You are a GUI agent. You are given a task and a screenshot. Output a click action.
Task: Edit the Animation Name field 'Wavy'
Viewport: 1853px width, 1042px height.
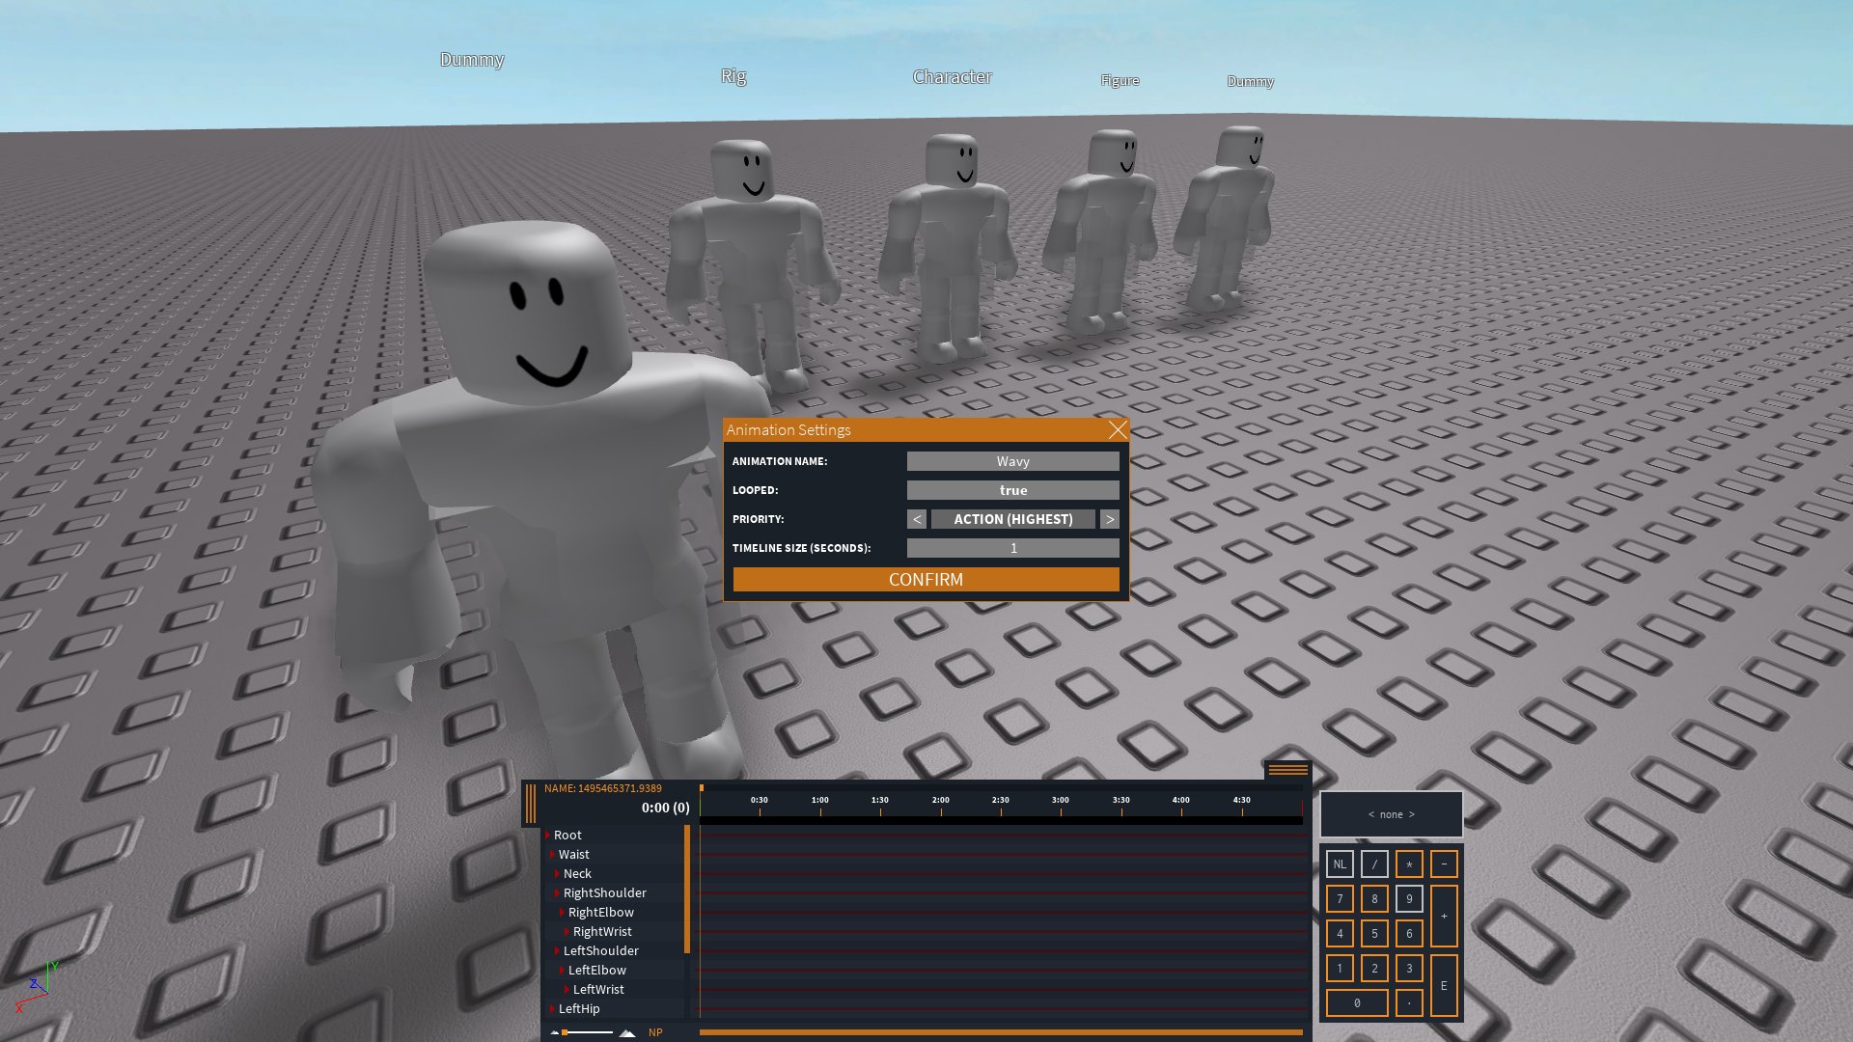[x=1012, y=461]
